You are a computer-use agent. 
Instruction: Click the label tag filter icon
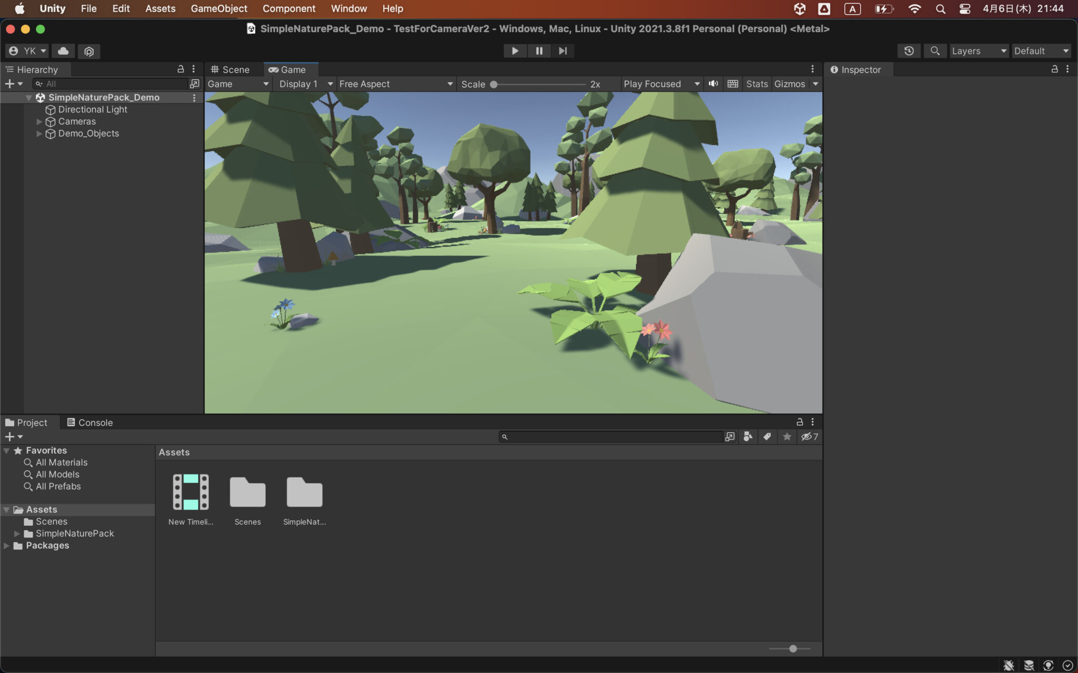(x=767, y=436)
